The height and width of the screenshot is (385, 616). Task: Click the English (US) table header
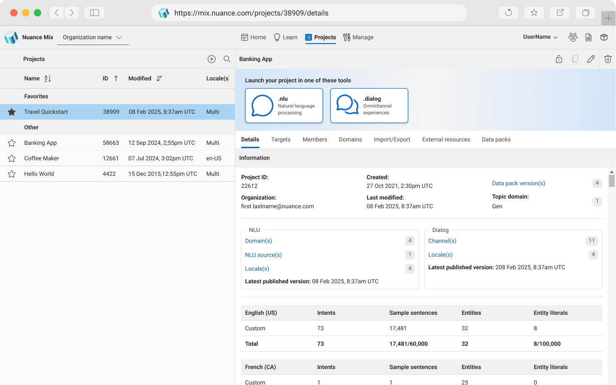[261, 313]
